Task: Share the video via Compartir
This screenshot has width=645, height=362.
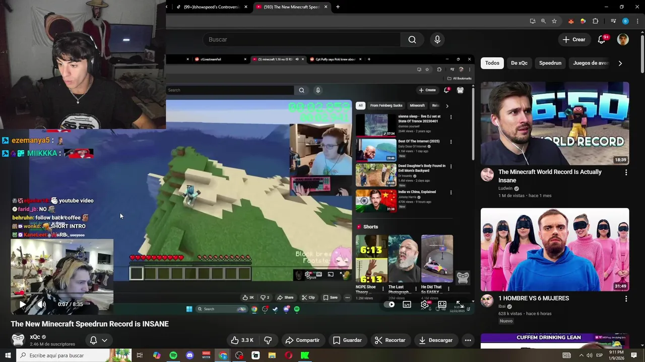Action: click(x=302, y=340)
